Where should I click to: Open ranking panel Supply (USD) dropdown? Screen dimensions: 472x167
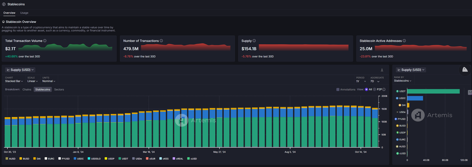point(411,70)
